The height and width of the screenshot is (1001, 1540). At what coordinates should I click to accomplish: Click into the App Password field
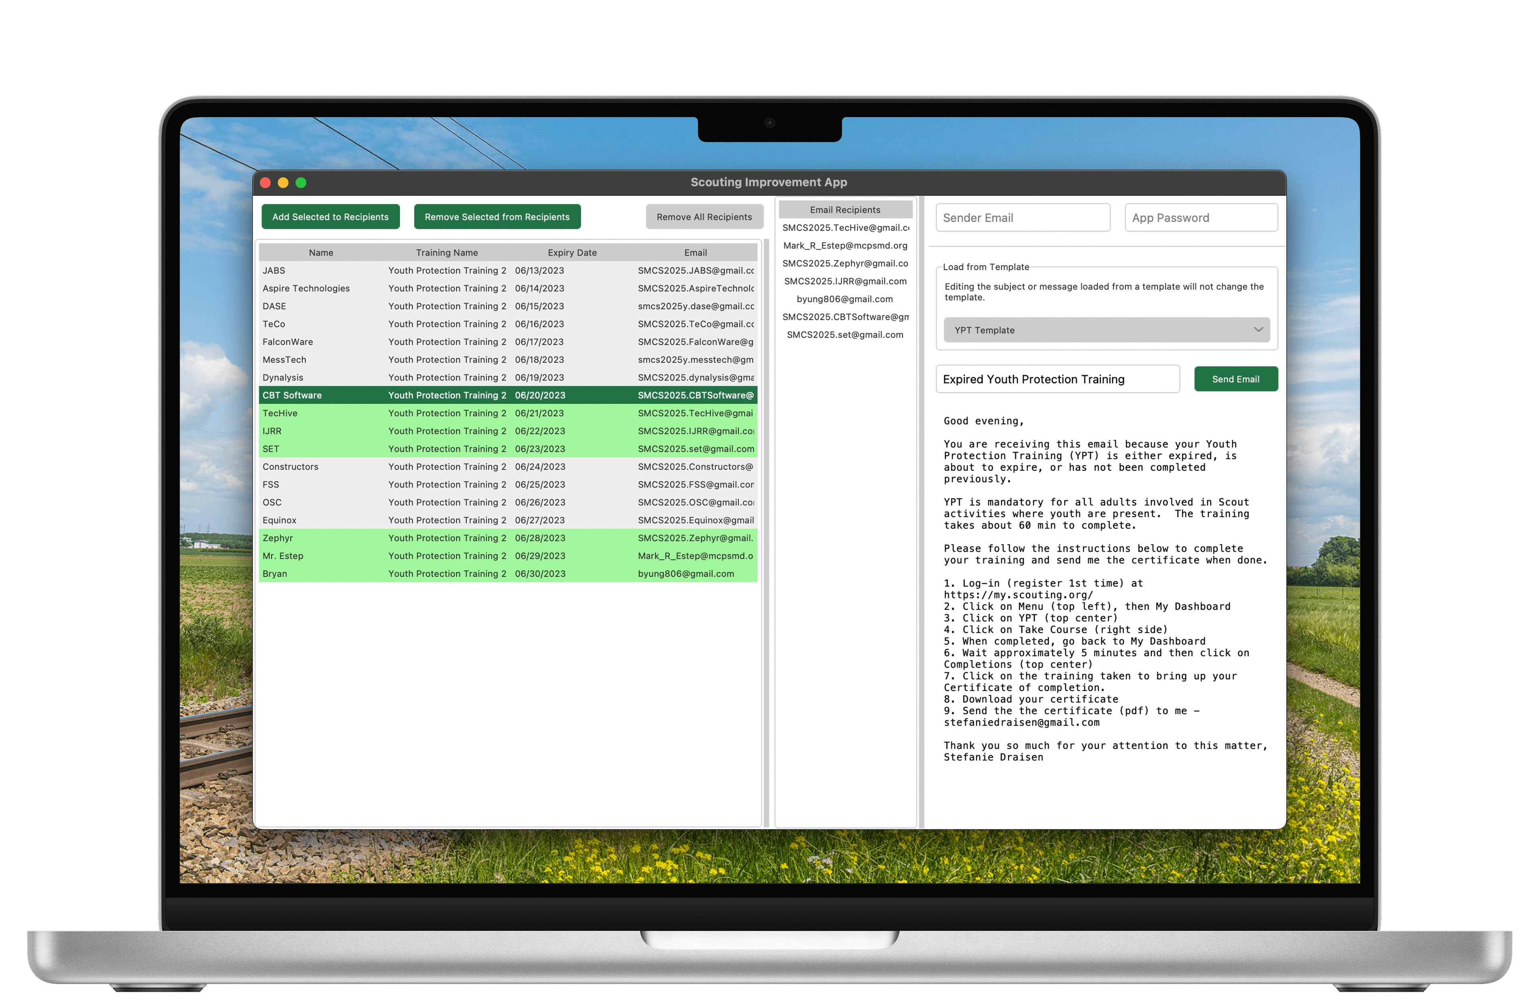1200,218
